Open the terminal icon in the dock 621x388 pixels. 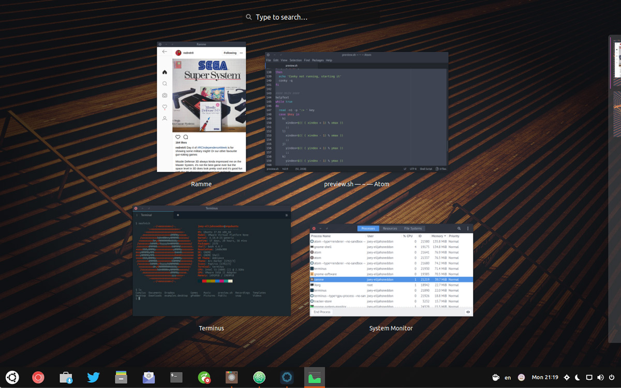click(x=177, y=378)
